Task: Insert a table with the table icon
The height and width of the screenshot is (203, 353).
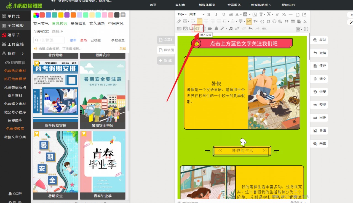Action: (292, 21)
